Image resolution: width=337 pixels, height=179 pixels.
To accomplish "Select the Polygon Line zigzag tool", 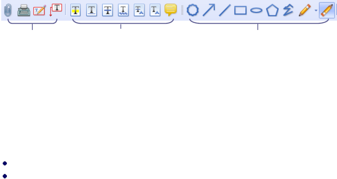I will coord(288,10).
